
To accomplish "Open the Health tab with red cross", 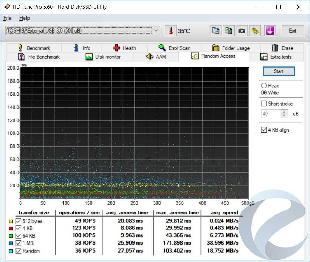I will pos(124,48).
